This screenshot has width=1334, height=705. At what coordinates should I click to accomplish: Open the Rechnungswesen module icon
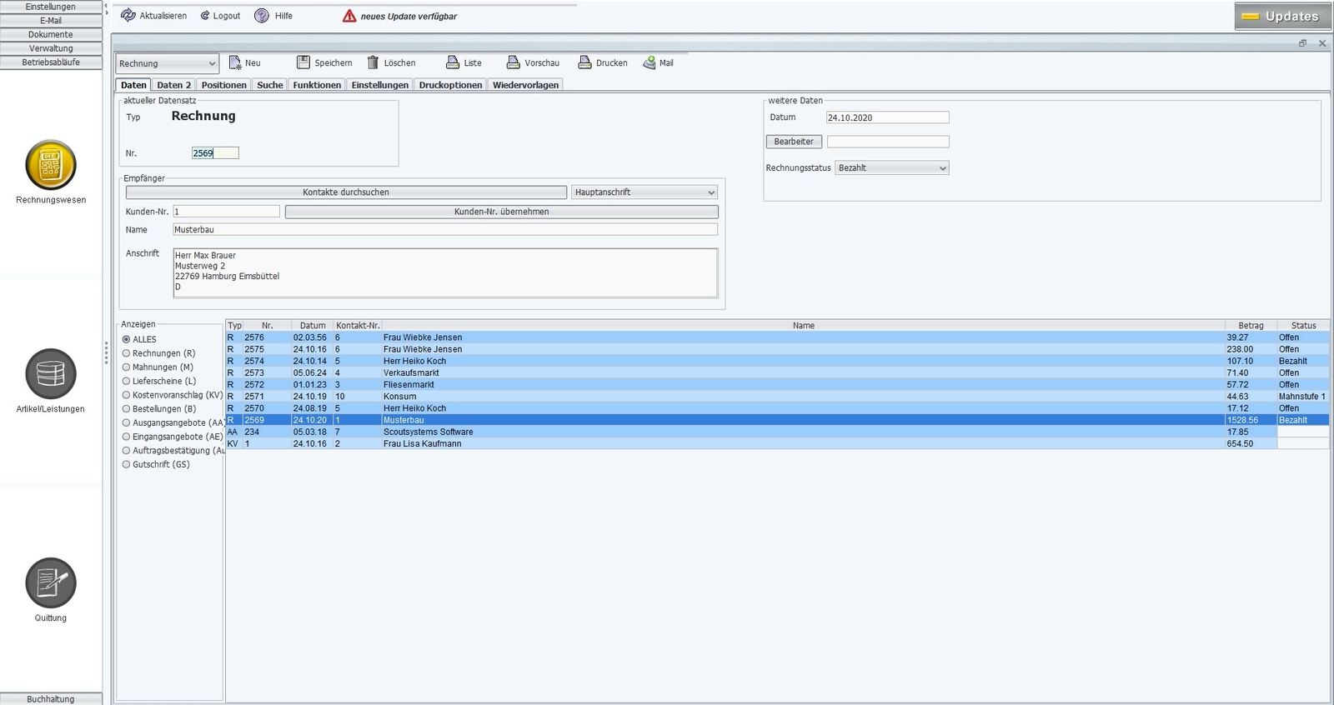(51, 165)
